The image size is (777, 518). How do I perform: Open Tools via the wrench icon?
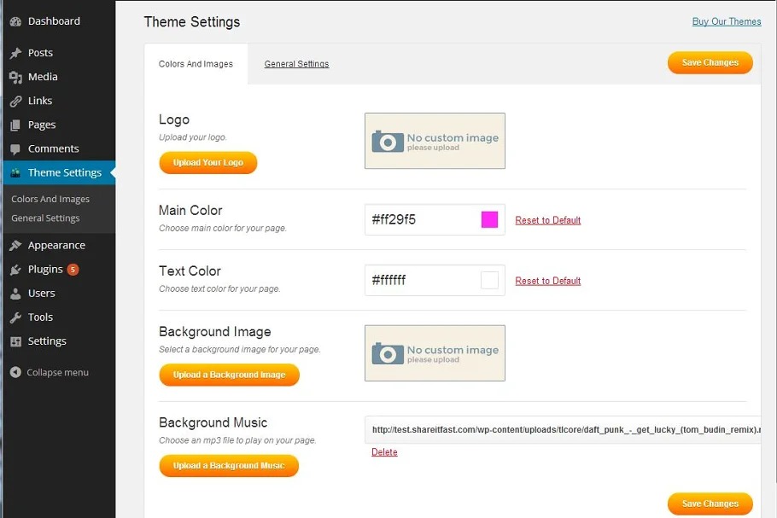pyautogui.click(x=15, y=317)
